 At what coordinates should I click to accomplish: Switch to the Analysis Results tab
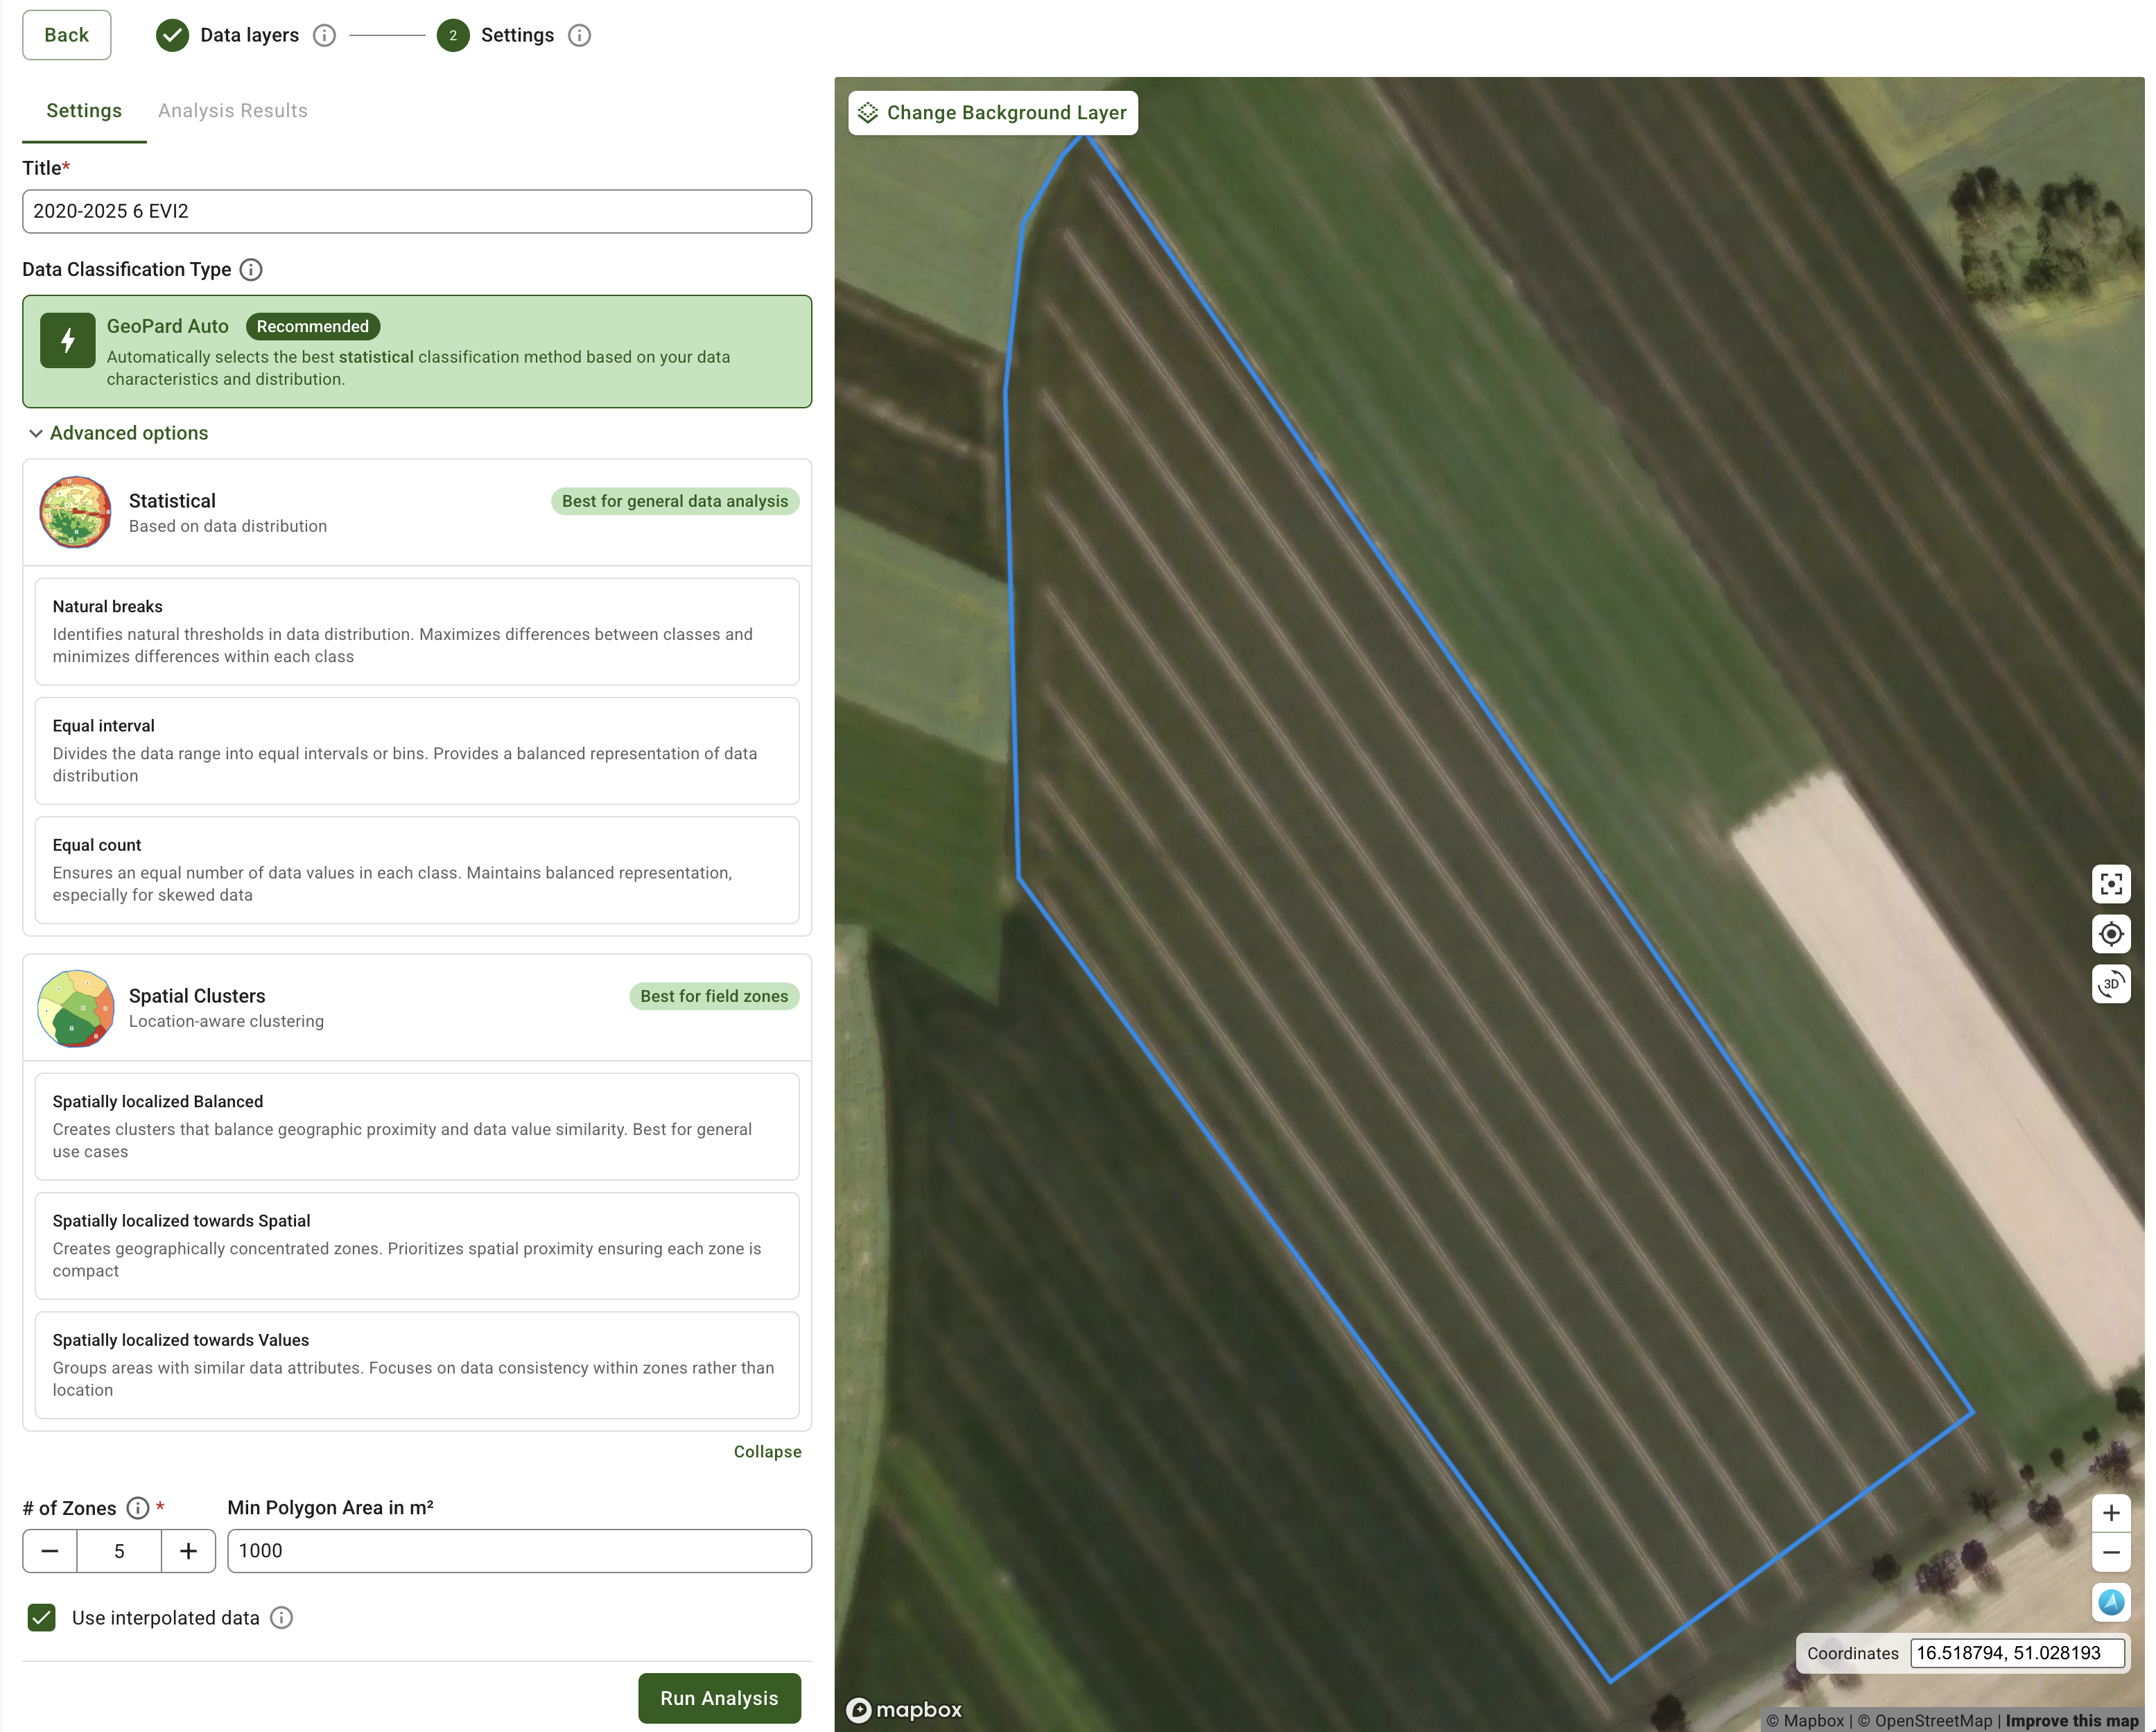point(232,111)
